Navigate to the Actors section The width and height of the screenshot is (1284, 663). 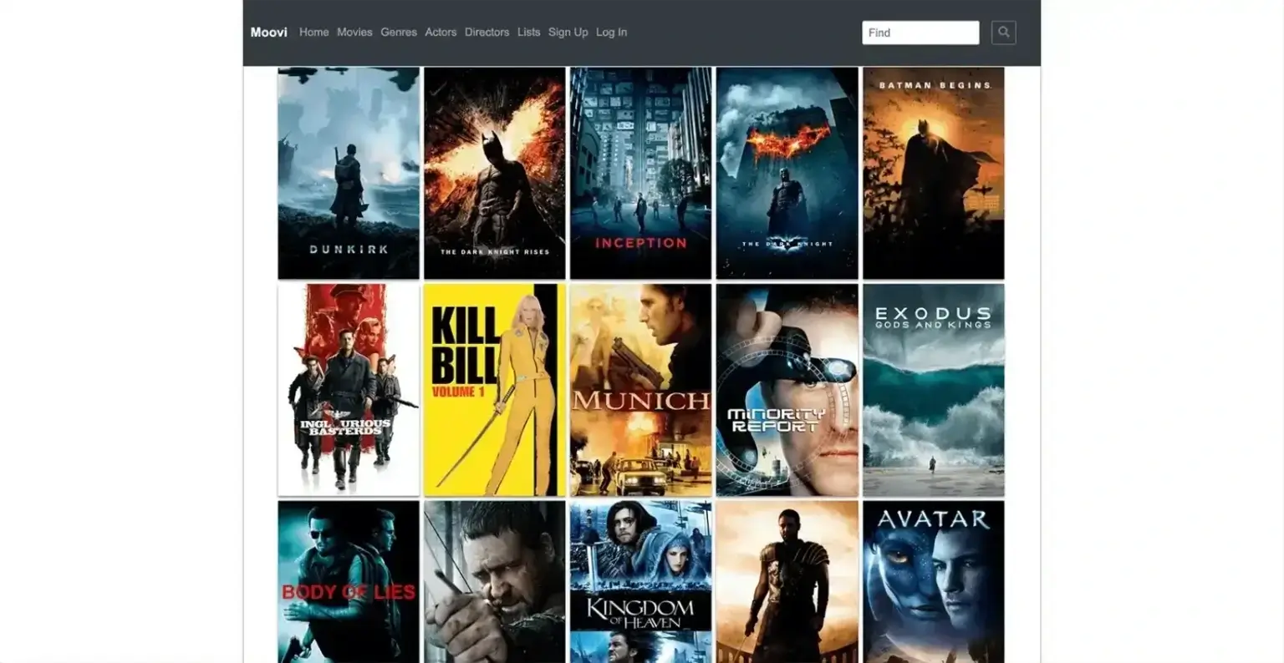[441, 33]
